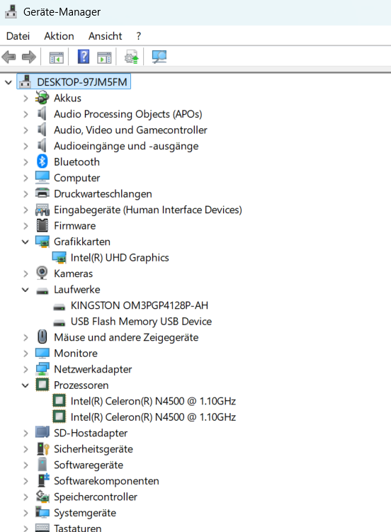Viewport: 391px width, 532px height.
Task: Expand the Computer category
Action: click(x=25, y=178)
